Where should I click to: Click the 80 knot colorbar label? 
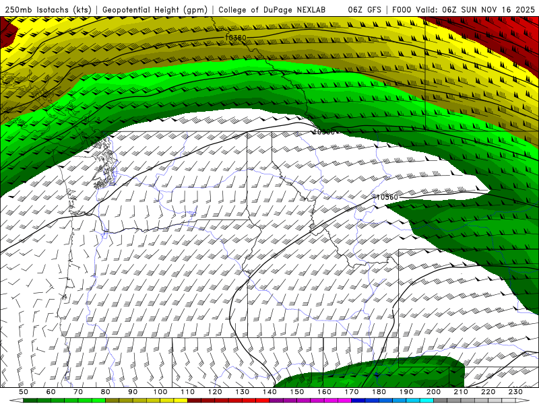tap(106, 392)
